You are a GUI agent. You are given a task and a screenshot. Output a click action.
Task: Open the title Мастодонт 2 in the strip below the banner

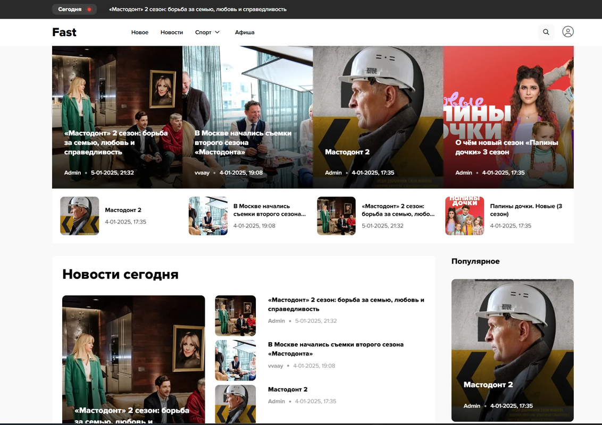click(x=123, y=210)
